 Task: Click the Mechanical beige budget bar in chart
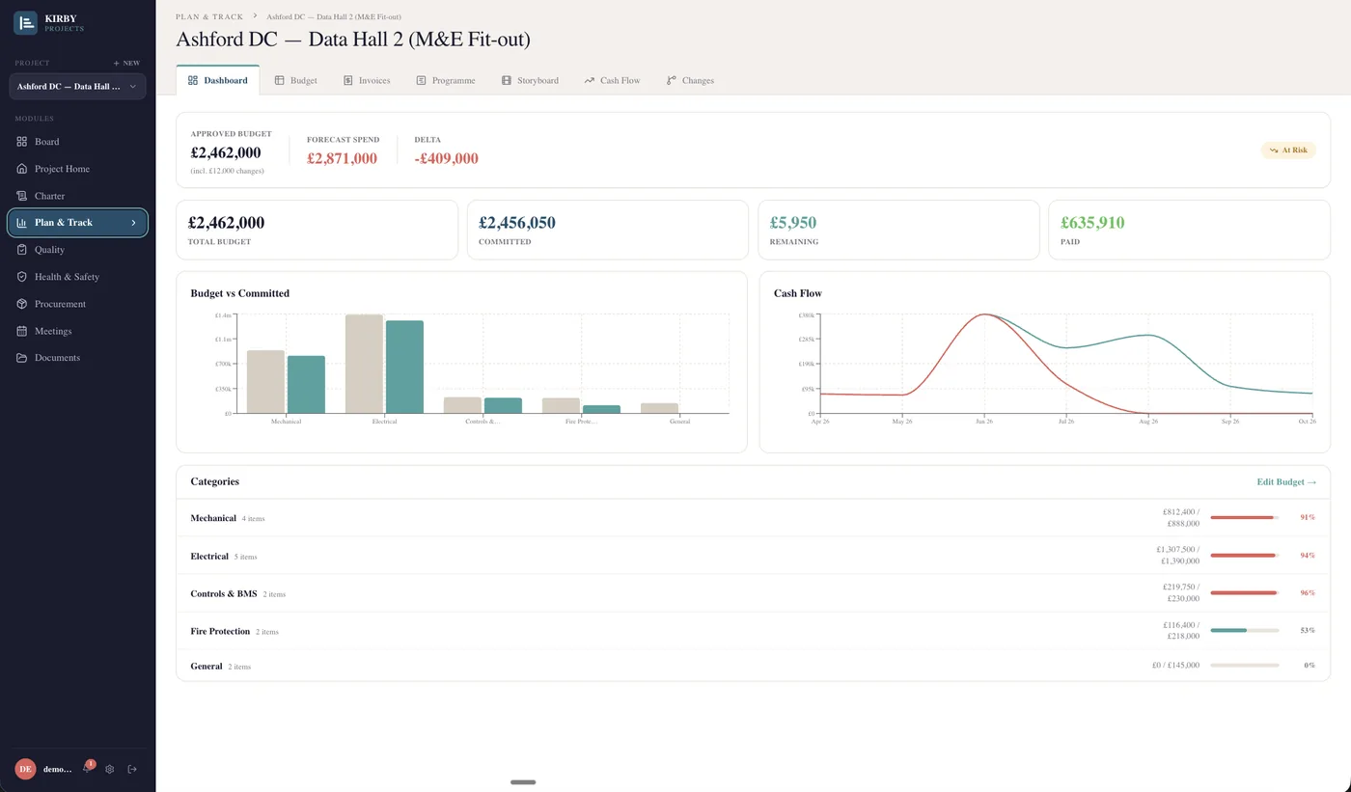pyautogui.click(x=265, y=382)
